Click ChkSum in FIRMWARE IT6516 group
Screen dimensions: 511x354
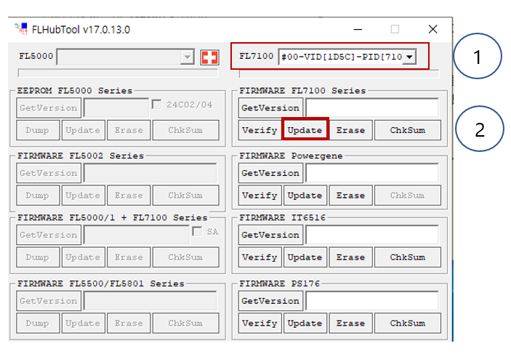click(x=408, y=257)
